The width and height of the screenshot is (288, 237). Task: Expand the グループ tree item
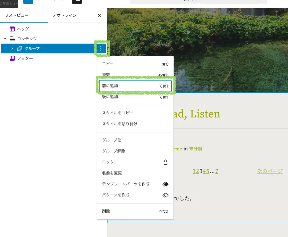pos(12,48)
